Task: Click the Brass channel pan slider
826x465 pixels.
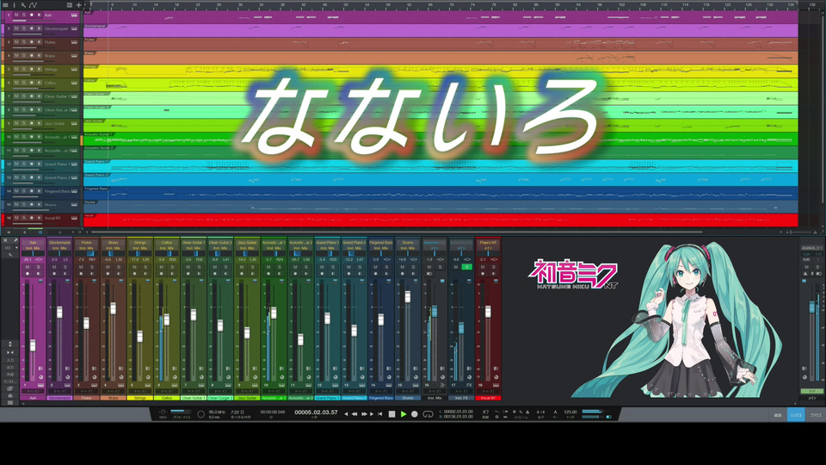Action: (x=113, y=253)
